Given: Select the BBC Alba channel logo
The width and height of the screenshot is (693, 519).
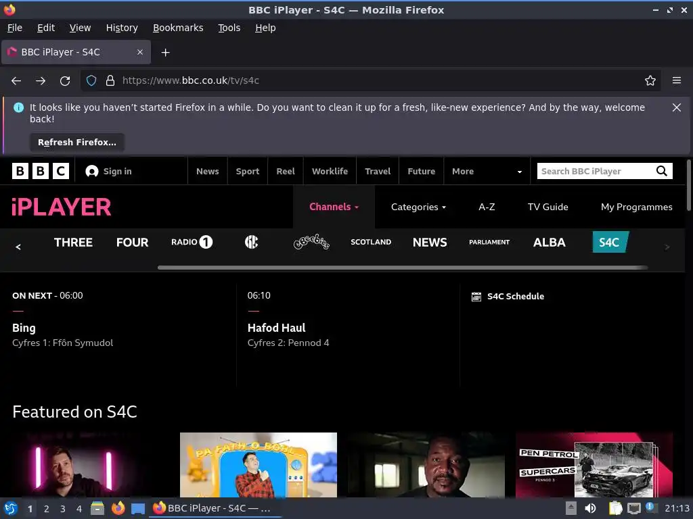Looking at the screenshot, I should pos(550,243).
